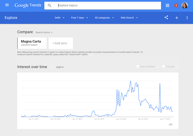Image resolution: width=193 pixels, height=136 pixels.
Task: Enable the Forecast checkbox
Action: [x=164, y=67]
